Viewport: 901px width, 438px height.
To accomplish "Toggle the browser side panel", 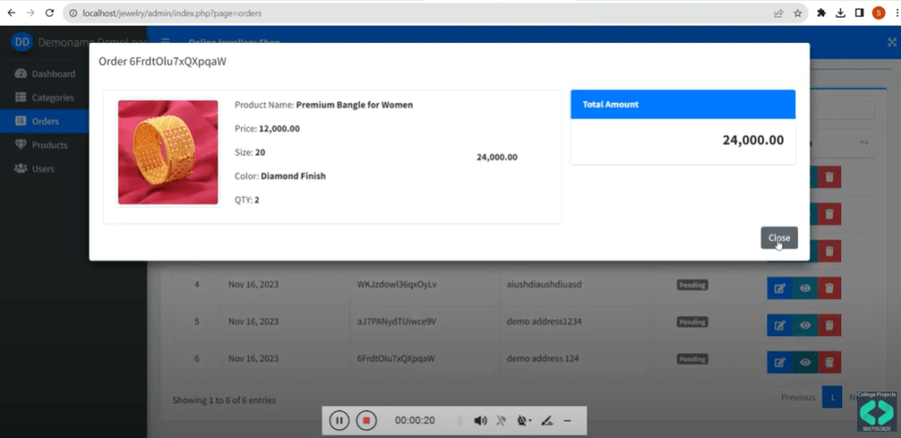I will pos(859,12).
